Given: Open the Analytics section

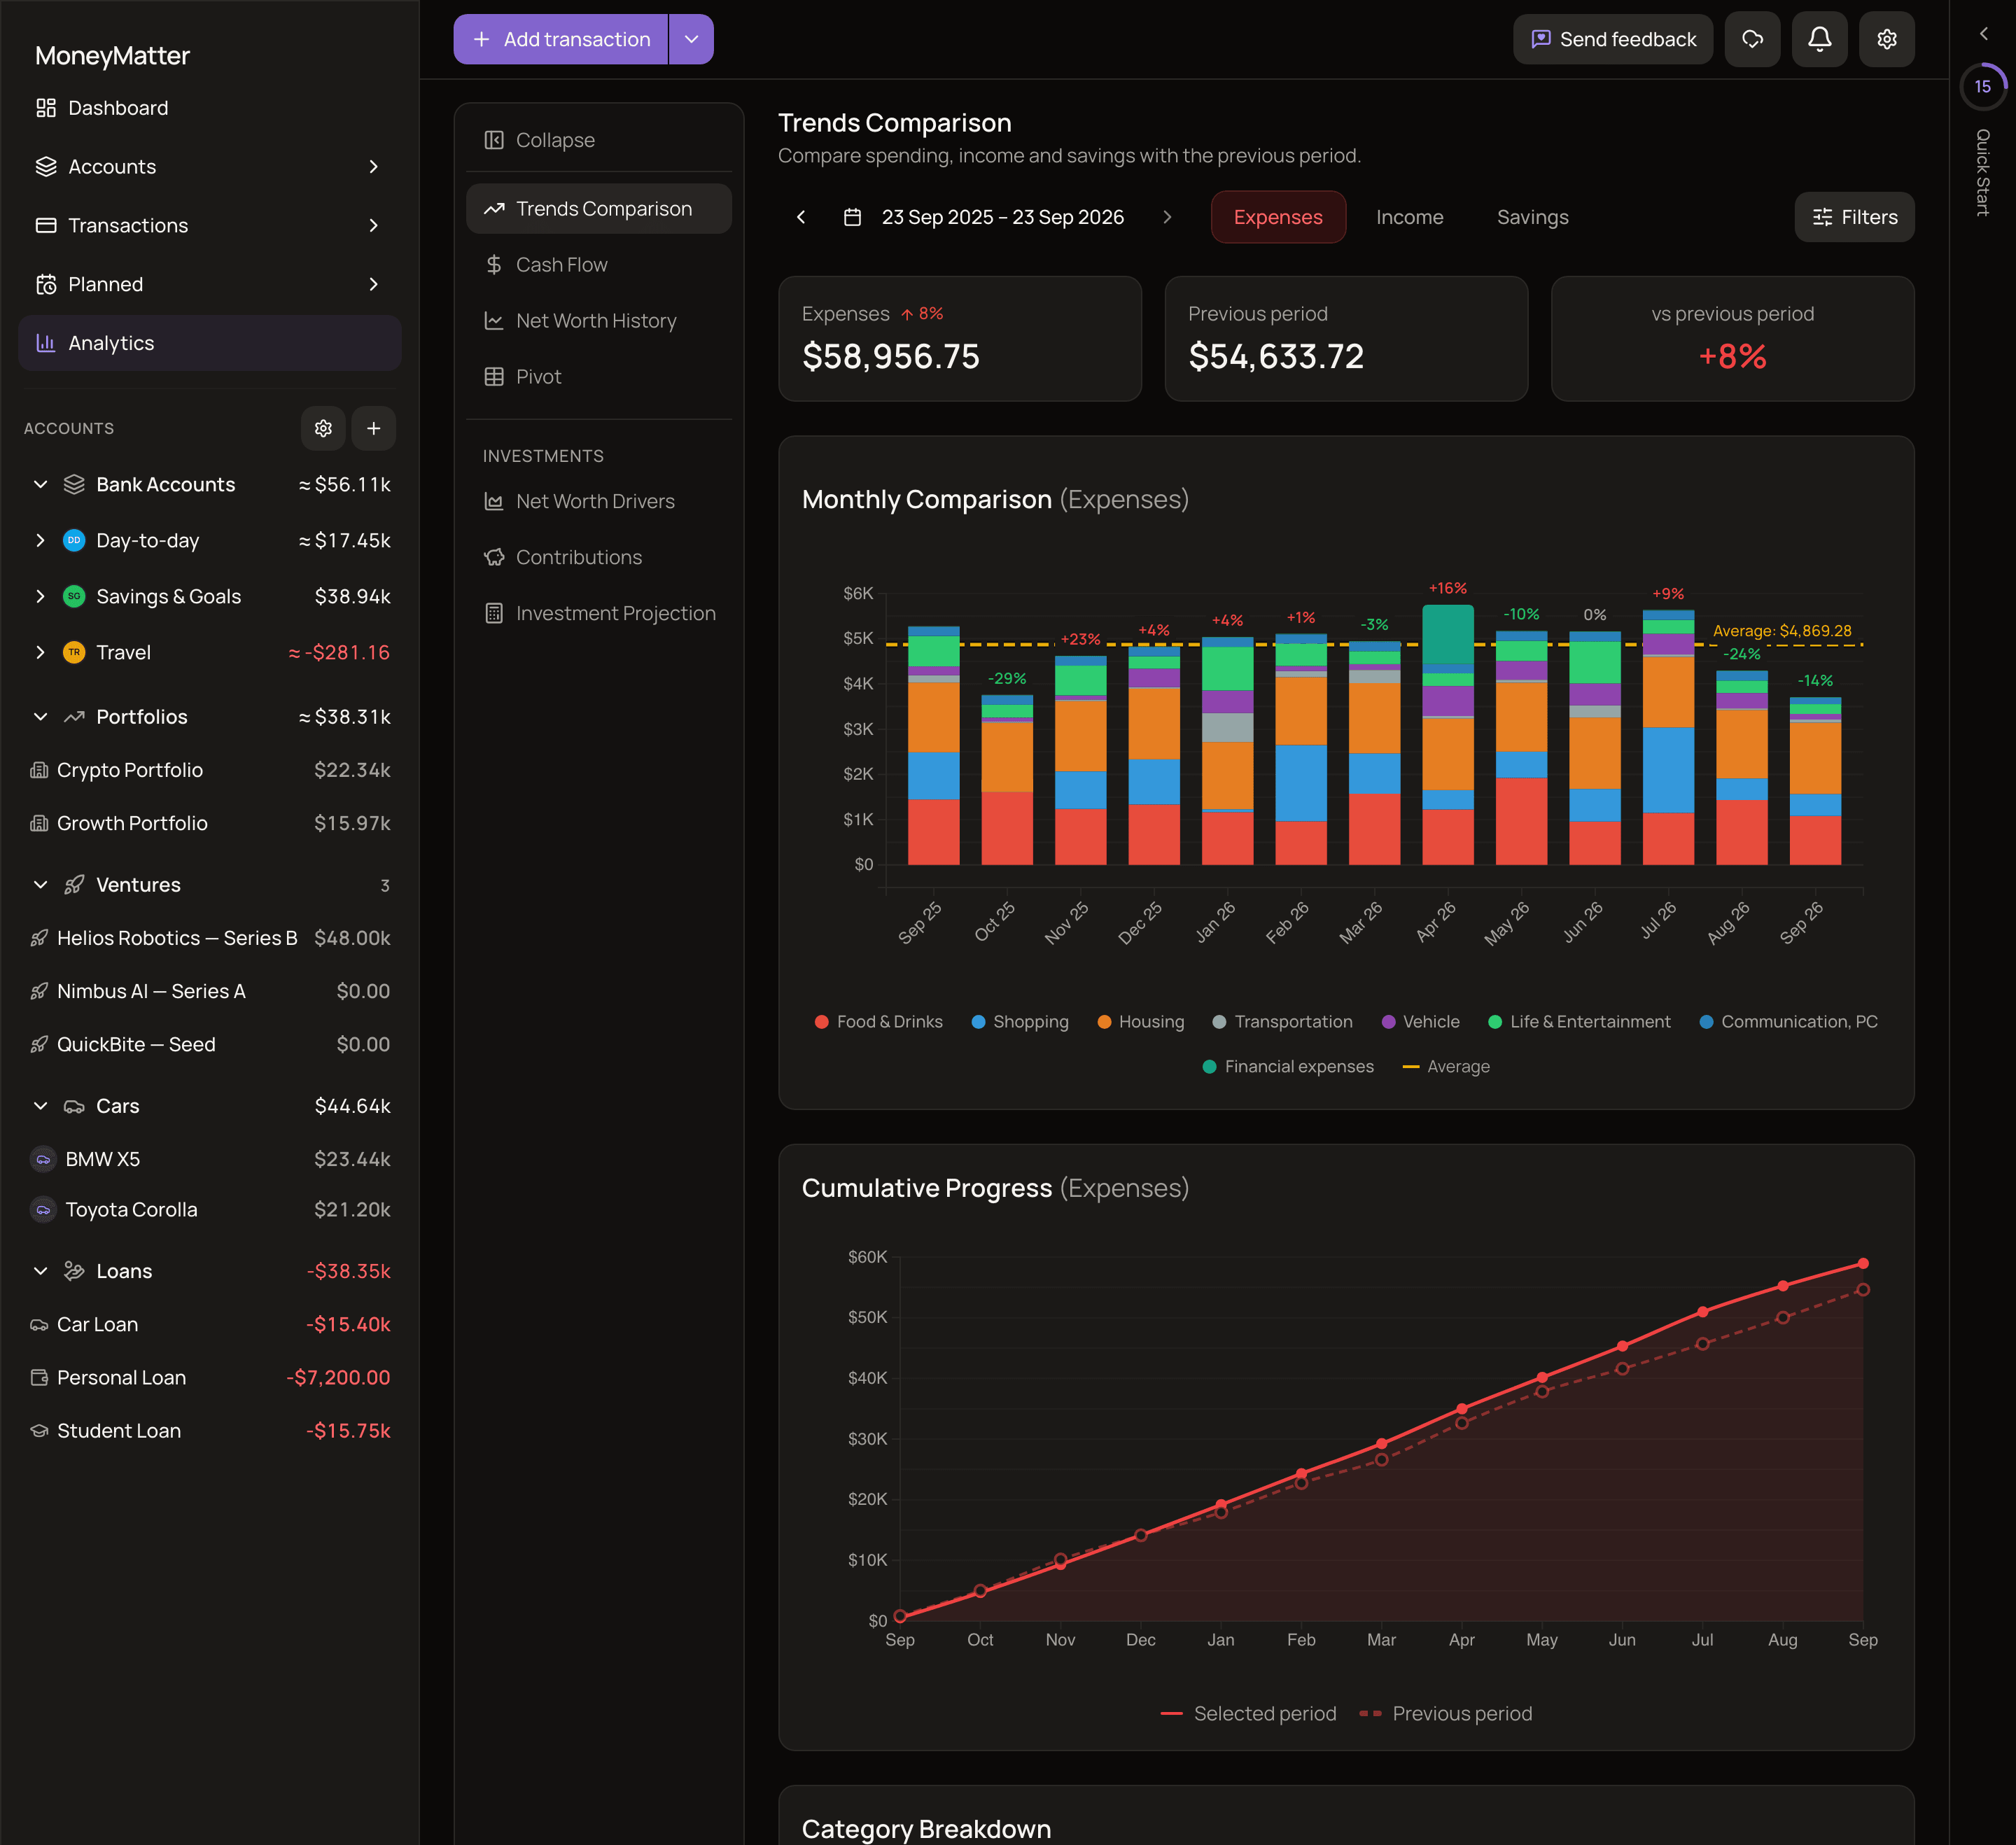Looking at the screenshot, I should [209, 343].
